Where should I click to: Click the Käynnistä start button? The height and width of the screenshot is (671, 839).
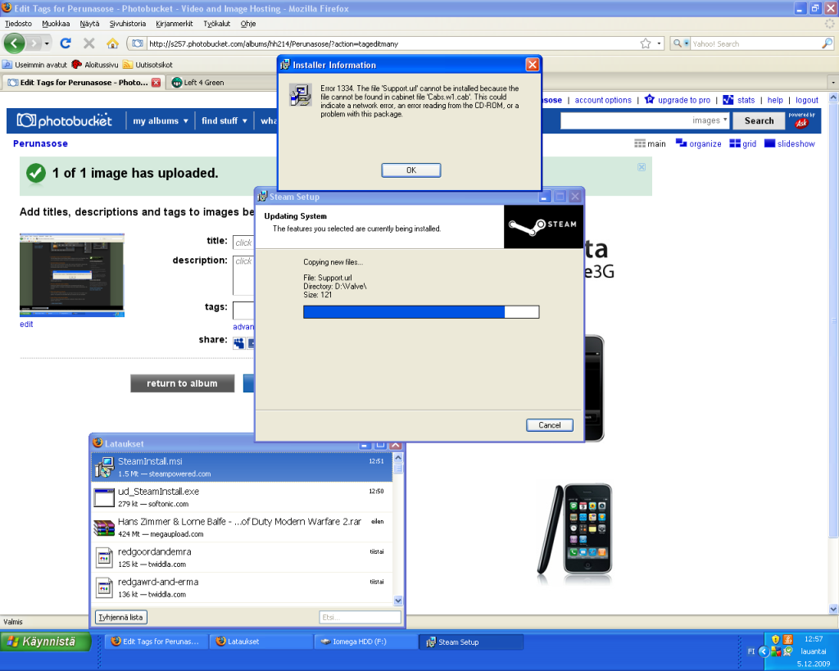tap(46, 642)
